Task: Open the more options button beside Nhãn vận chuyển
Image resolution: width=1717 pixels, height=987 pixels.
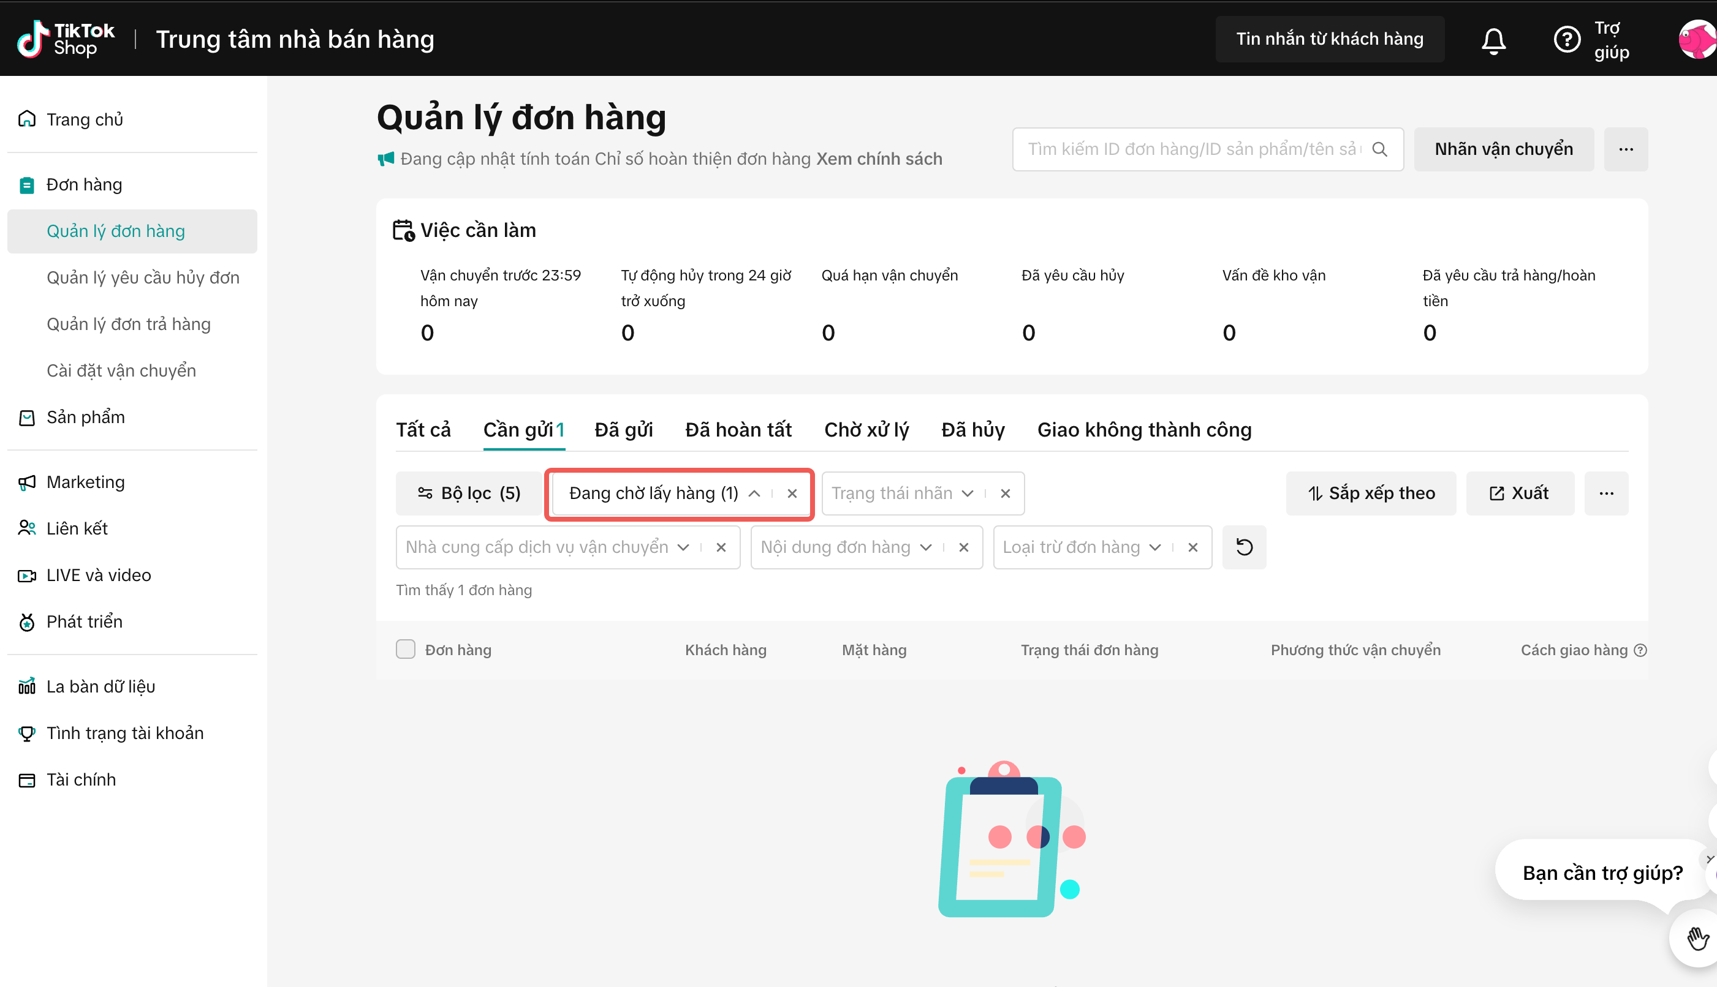Action: [1626, 149]
